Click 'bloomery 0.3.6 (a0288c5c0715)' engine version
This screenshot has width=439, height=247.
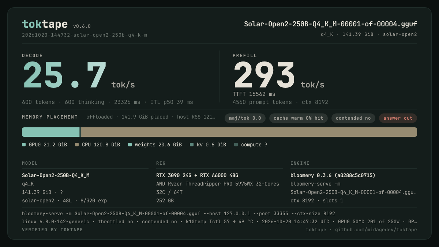pyautogui.click(x=333, y=175)
